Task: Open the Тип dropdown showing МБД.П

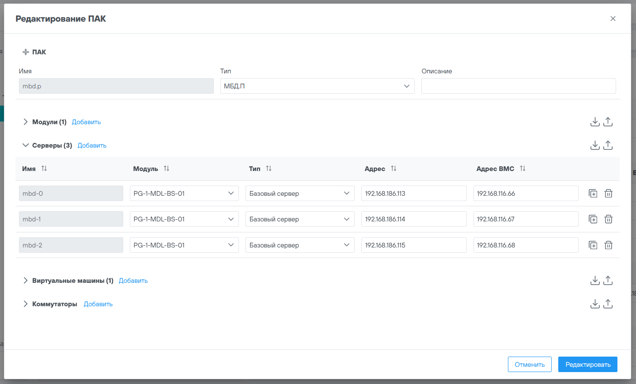Action: (x=317, y=86)
